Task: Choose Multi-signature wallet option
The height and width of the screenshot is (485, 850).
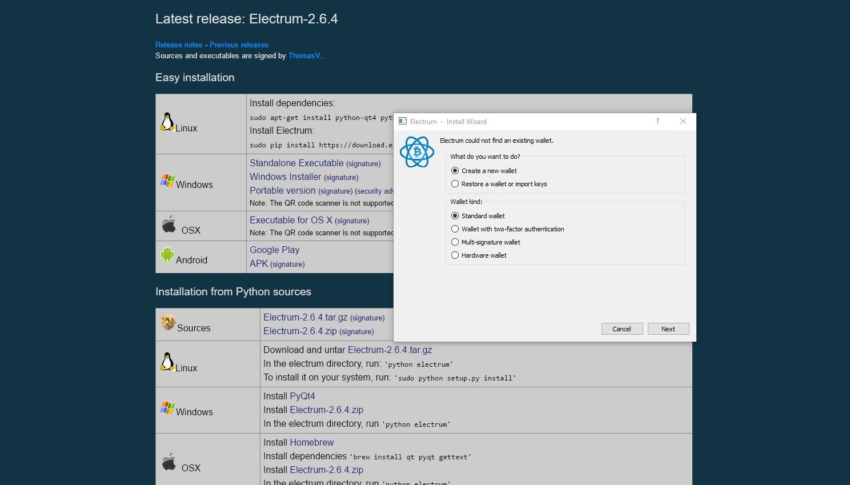Action: (x=486, y=242)
